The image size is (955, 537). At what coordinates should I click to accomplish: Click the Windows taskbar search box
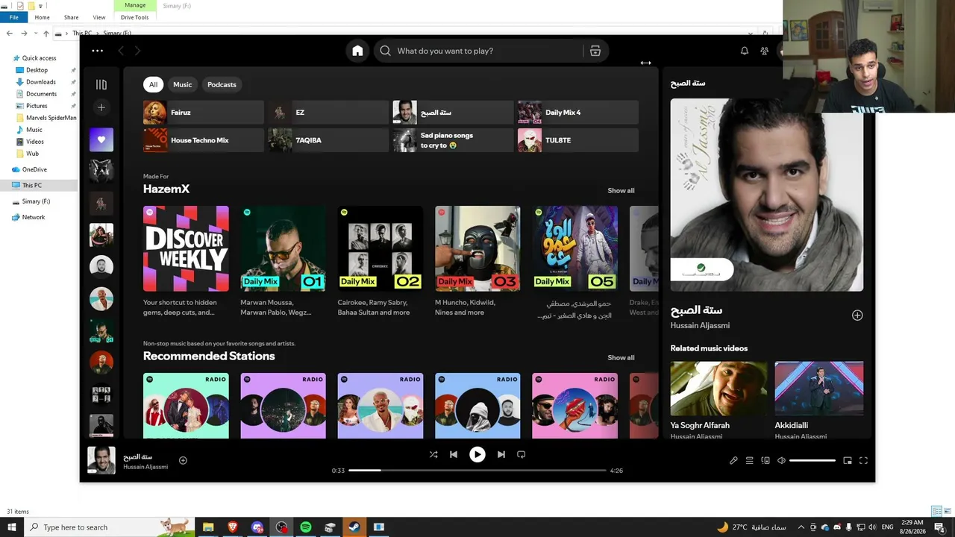(x=110, y=527)
